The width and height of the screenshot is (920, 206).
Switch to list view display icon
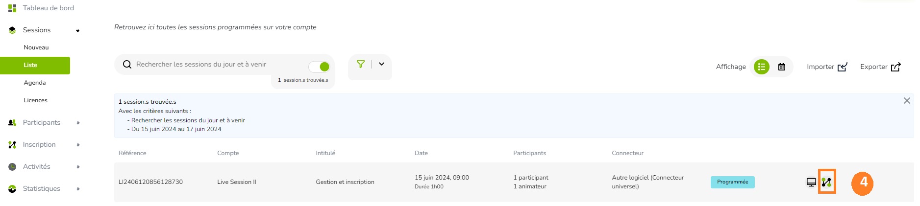click(762, 67)
